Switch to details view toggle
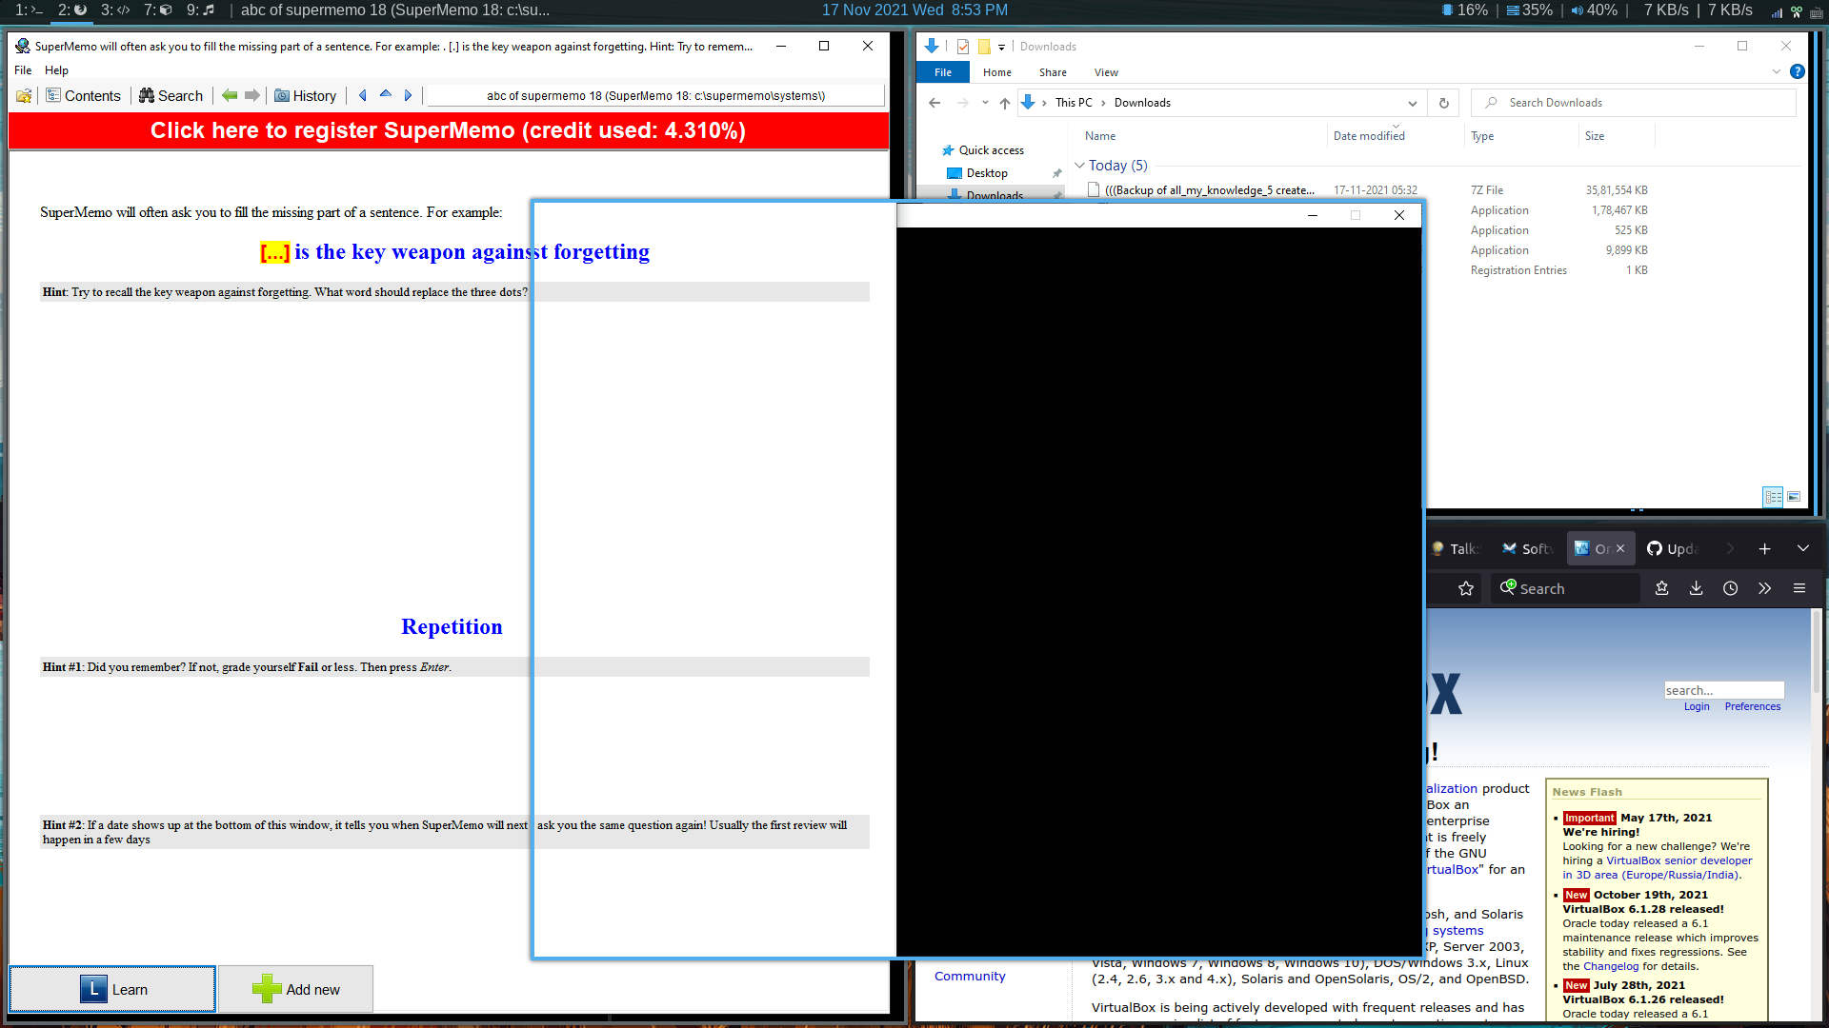Viewport: 1829px width, 1028px height. point(1773,497)
